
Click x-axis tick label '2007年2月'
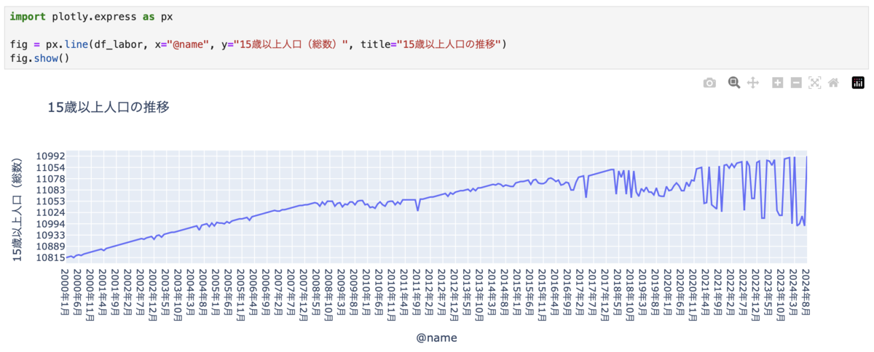point(280,293)
